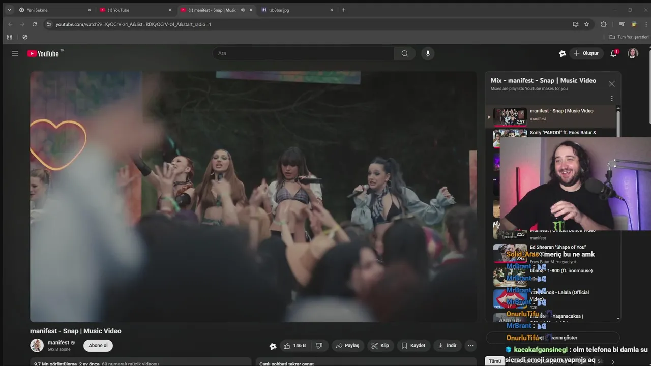Image resolution: width=651 pixels, height=366 pixels.
Task: Click the search magnifier button
Action: point(405,53)
